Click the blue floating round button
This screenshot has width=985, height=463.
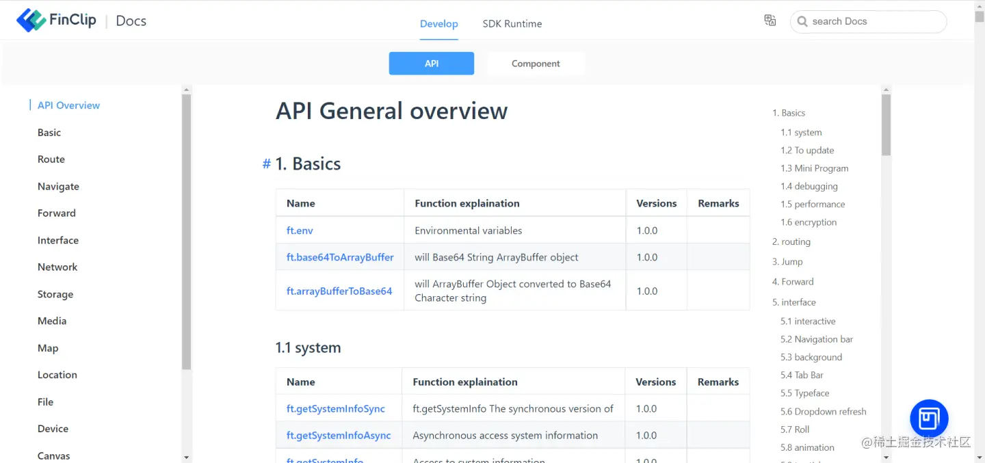click(x=928, y=418)
